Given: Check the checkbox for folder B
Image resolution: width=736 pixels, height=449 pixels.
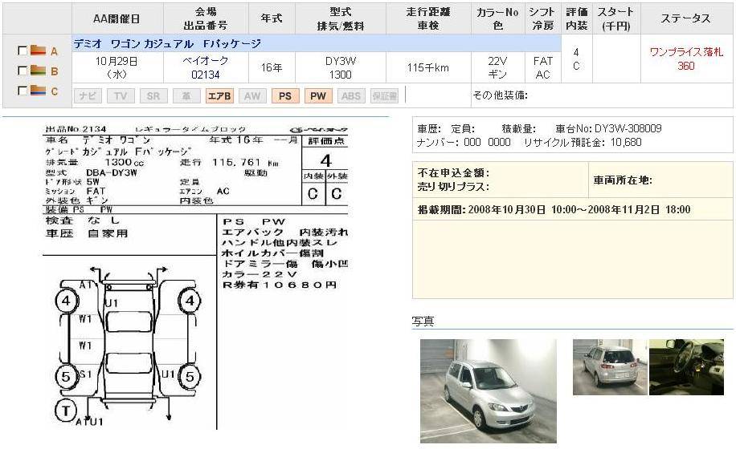Looking at the screenshot, I should 22,71.
